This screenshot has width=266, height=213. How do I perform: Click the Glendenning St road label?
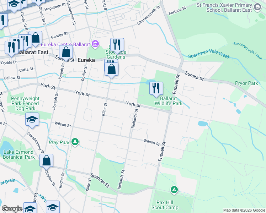point(36,143)
